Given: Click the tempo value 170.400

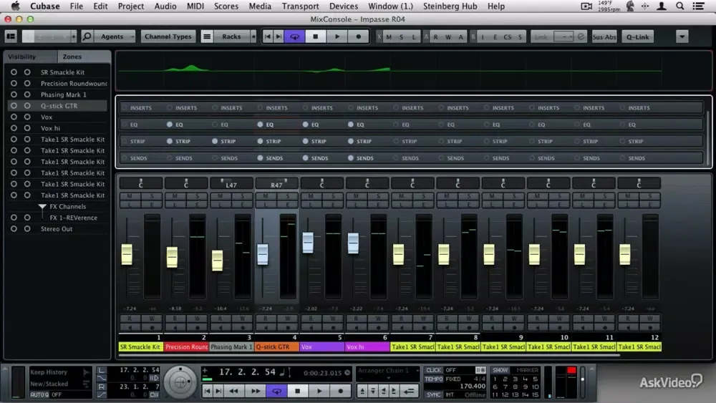Looking at the screenshot, I should click(x=472, y=386).
